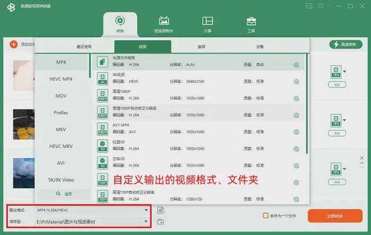Screen dimensions: 371x235
Task: Switch to the 音频 audio tab
Action: pos(201,47)
